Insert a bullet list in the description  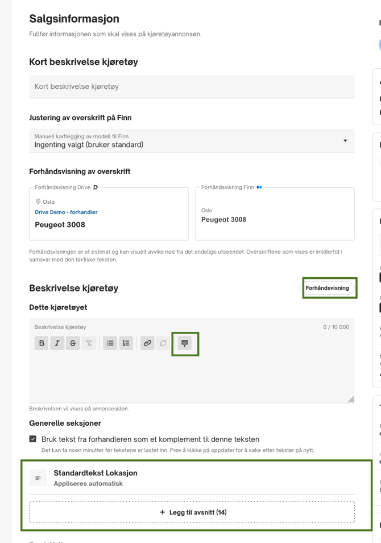pos(110,343)
